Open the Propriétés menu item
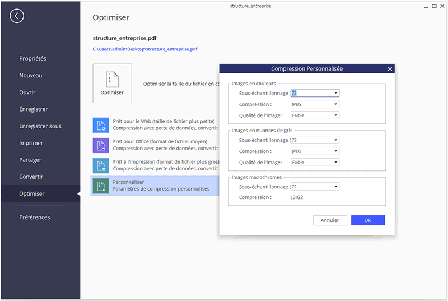This screenshot has width=448, height=301. [x=32, y=59]
